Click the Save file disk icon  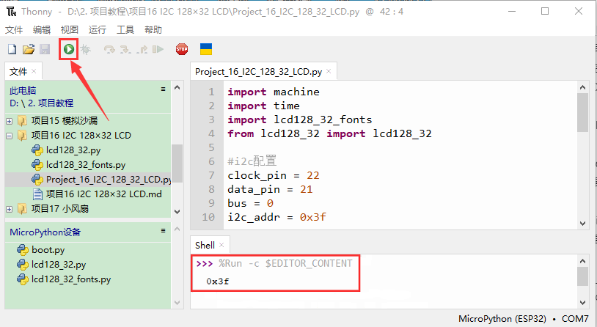click(45, 50)
